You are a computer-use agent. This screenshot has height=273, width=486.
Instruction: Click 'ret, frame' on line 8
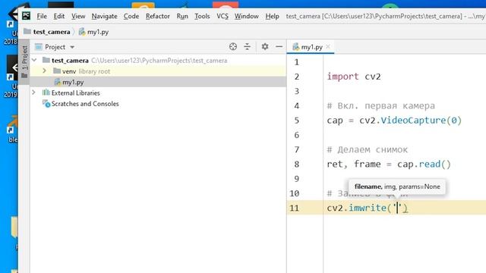pos(354,164)
